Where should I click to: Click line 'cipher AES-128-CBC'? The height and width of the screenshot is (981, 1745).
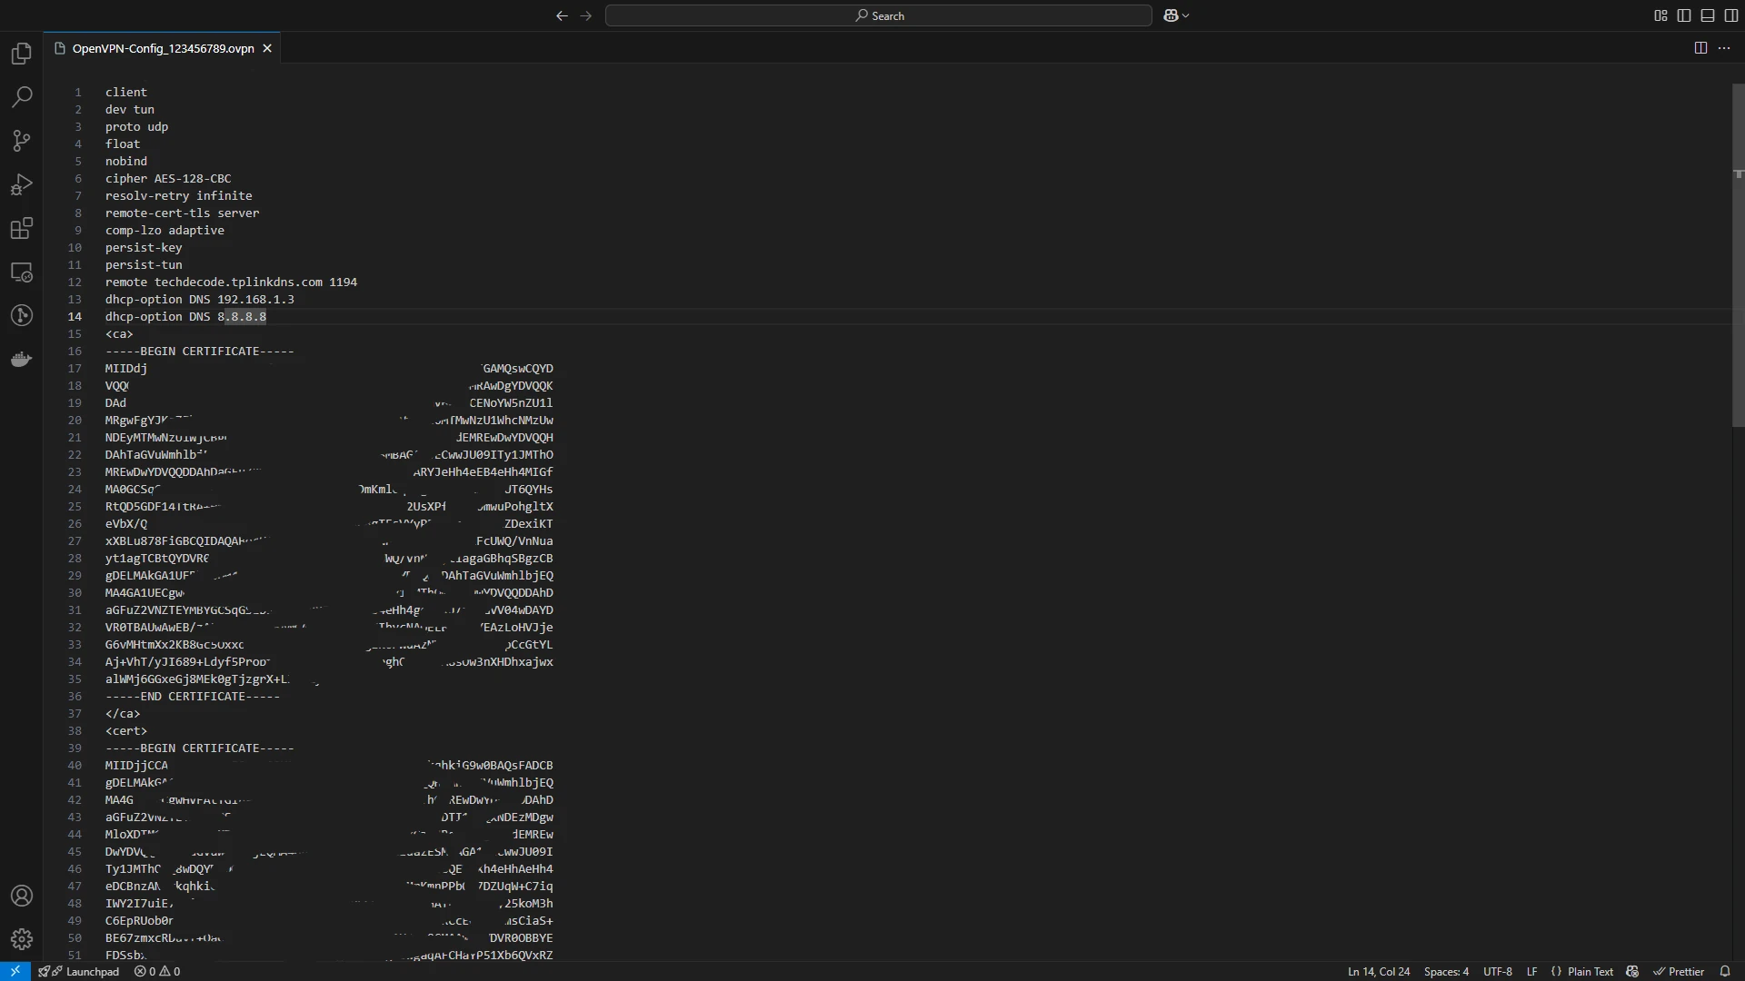coord(168,179)
